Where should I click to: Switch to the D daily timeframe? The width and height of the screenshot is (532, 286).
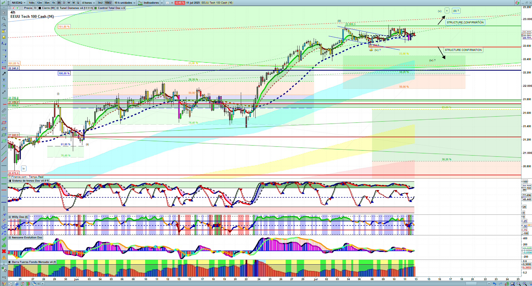tap(64, 3)
